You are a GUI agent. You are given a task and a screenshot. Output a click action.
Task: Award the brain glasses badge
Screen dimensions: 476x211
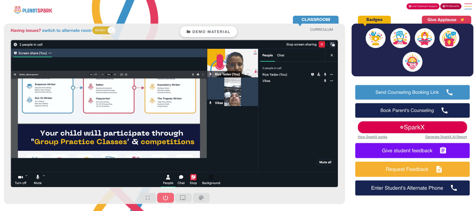[412, 62]
